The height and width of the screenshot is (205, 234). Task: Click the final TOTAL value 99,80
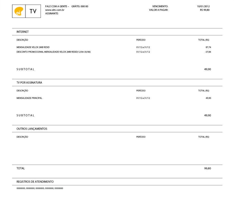[x=208, y=168]
